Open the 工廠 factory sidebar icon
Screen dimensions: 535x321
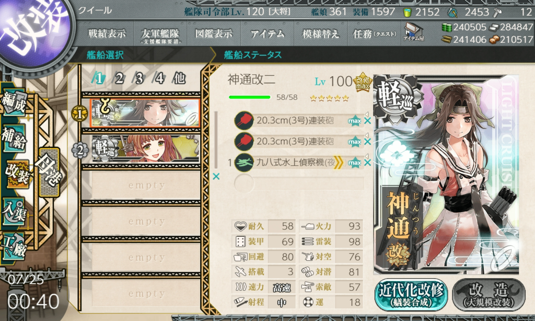tap(14, 245)
